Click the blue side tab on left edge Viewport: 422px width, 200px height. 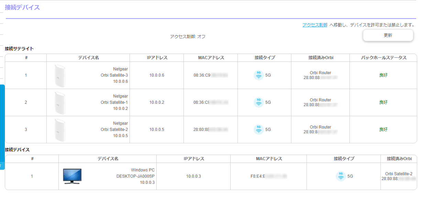point(2,127)
